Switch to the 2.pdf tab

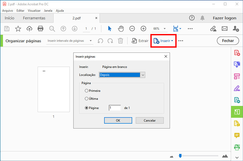(x=76, y=18)
